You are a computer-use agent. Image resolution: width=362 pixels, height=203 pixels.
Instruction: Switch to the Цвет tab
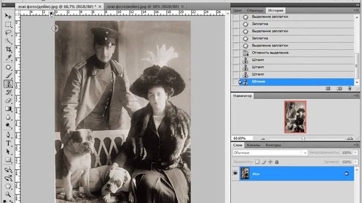coord(238,10)
